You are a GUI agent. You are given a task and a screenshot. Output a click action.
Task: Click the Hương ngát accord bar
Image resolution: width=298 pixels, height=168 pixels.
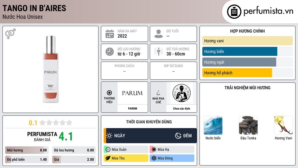[247, 62]
